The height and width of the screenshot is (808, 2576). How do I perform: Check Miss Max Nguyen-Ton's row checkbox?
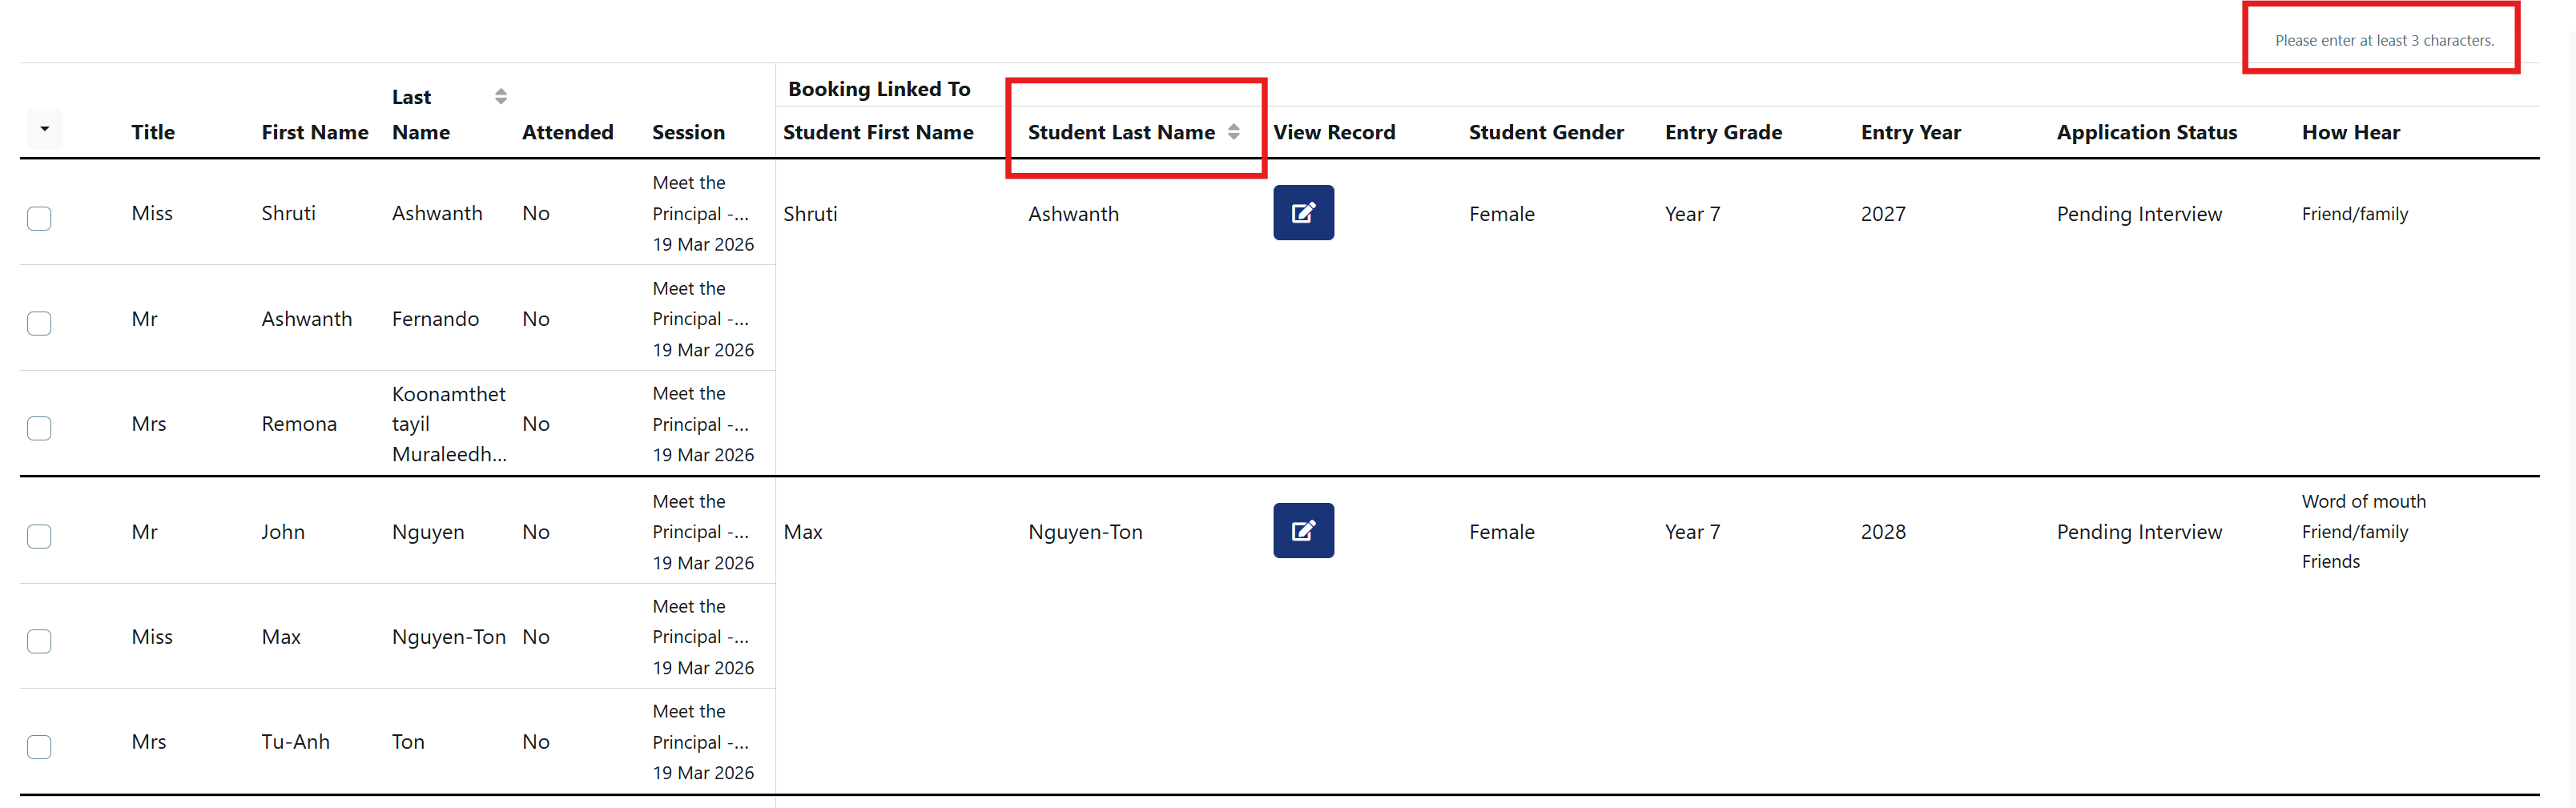pos(39,641)
